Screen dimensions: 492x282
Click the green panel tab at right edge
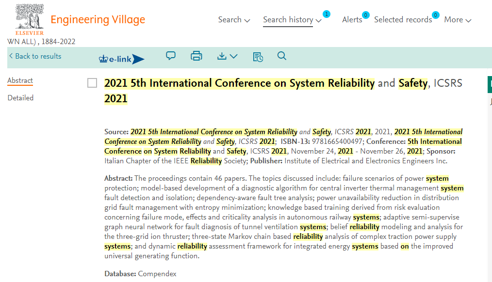490,84
